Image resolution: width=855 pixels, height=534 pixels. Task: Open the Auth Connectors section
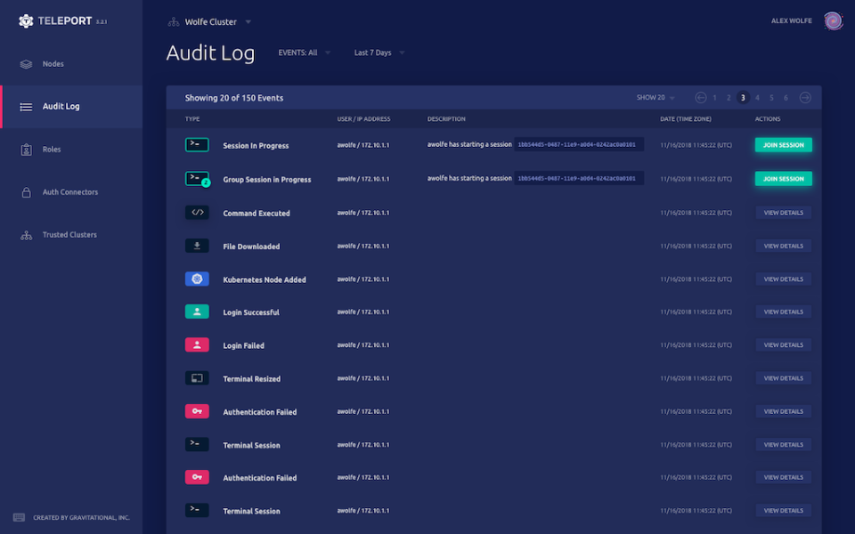71,192
